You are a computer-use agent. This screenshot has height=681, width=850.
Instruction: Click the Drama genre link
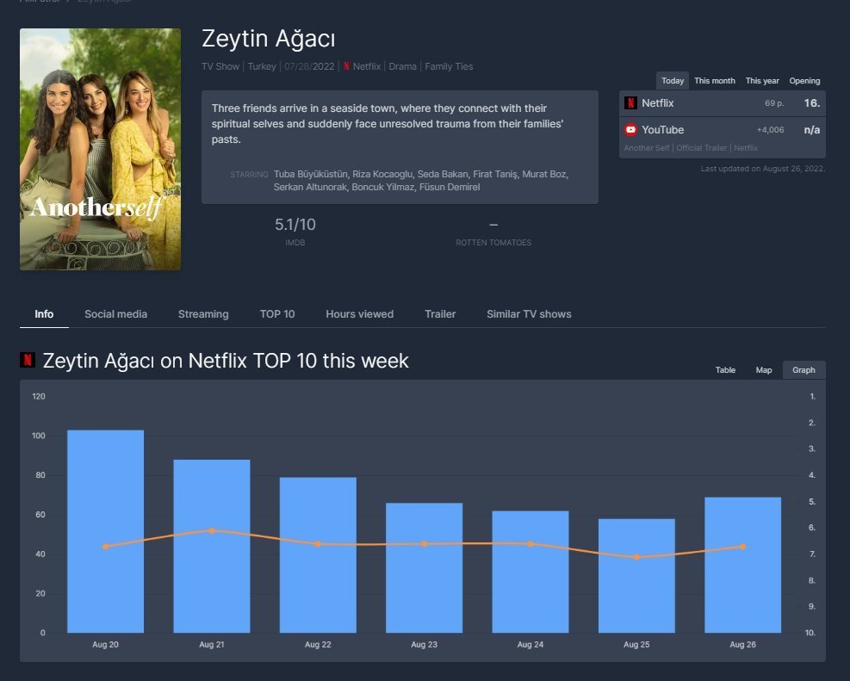coord(402,66)
